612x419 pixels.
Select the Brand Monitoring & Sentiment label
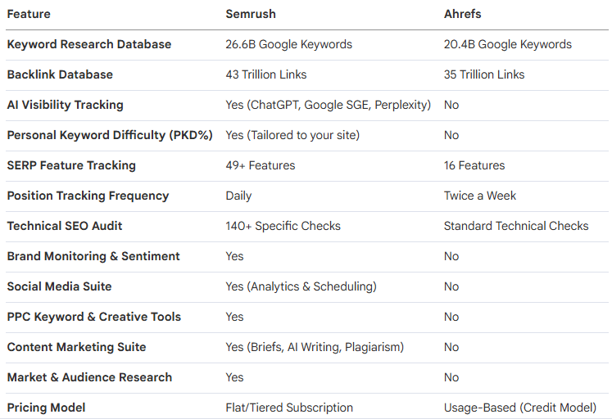(x=93, y=256)
